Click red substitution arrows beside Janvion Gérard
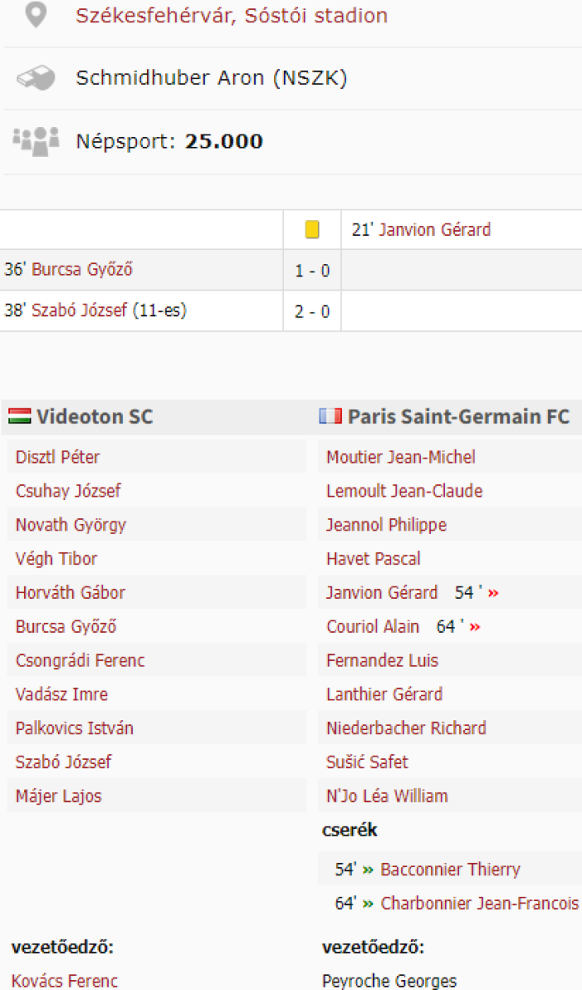582x990 pixels. [494, 593]
